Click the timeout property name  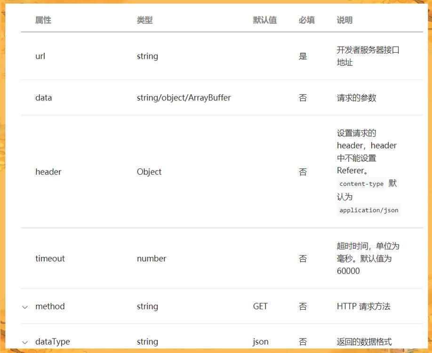(x=50, y=258)
